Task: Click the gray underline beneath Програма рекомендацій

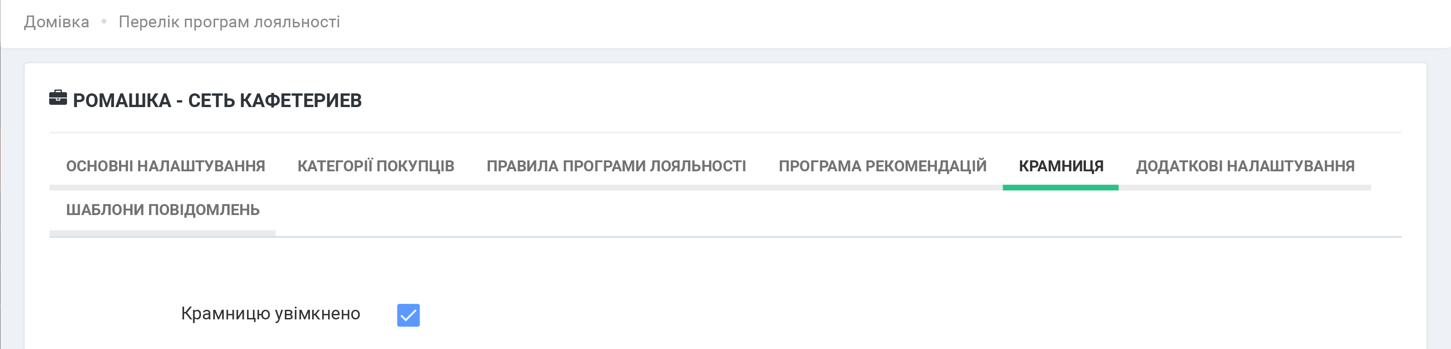Action: click(882, 188)
